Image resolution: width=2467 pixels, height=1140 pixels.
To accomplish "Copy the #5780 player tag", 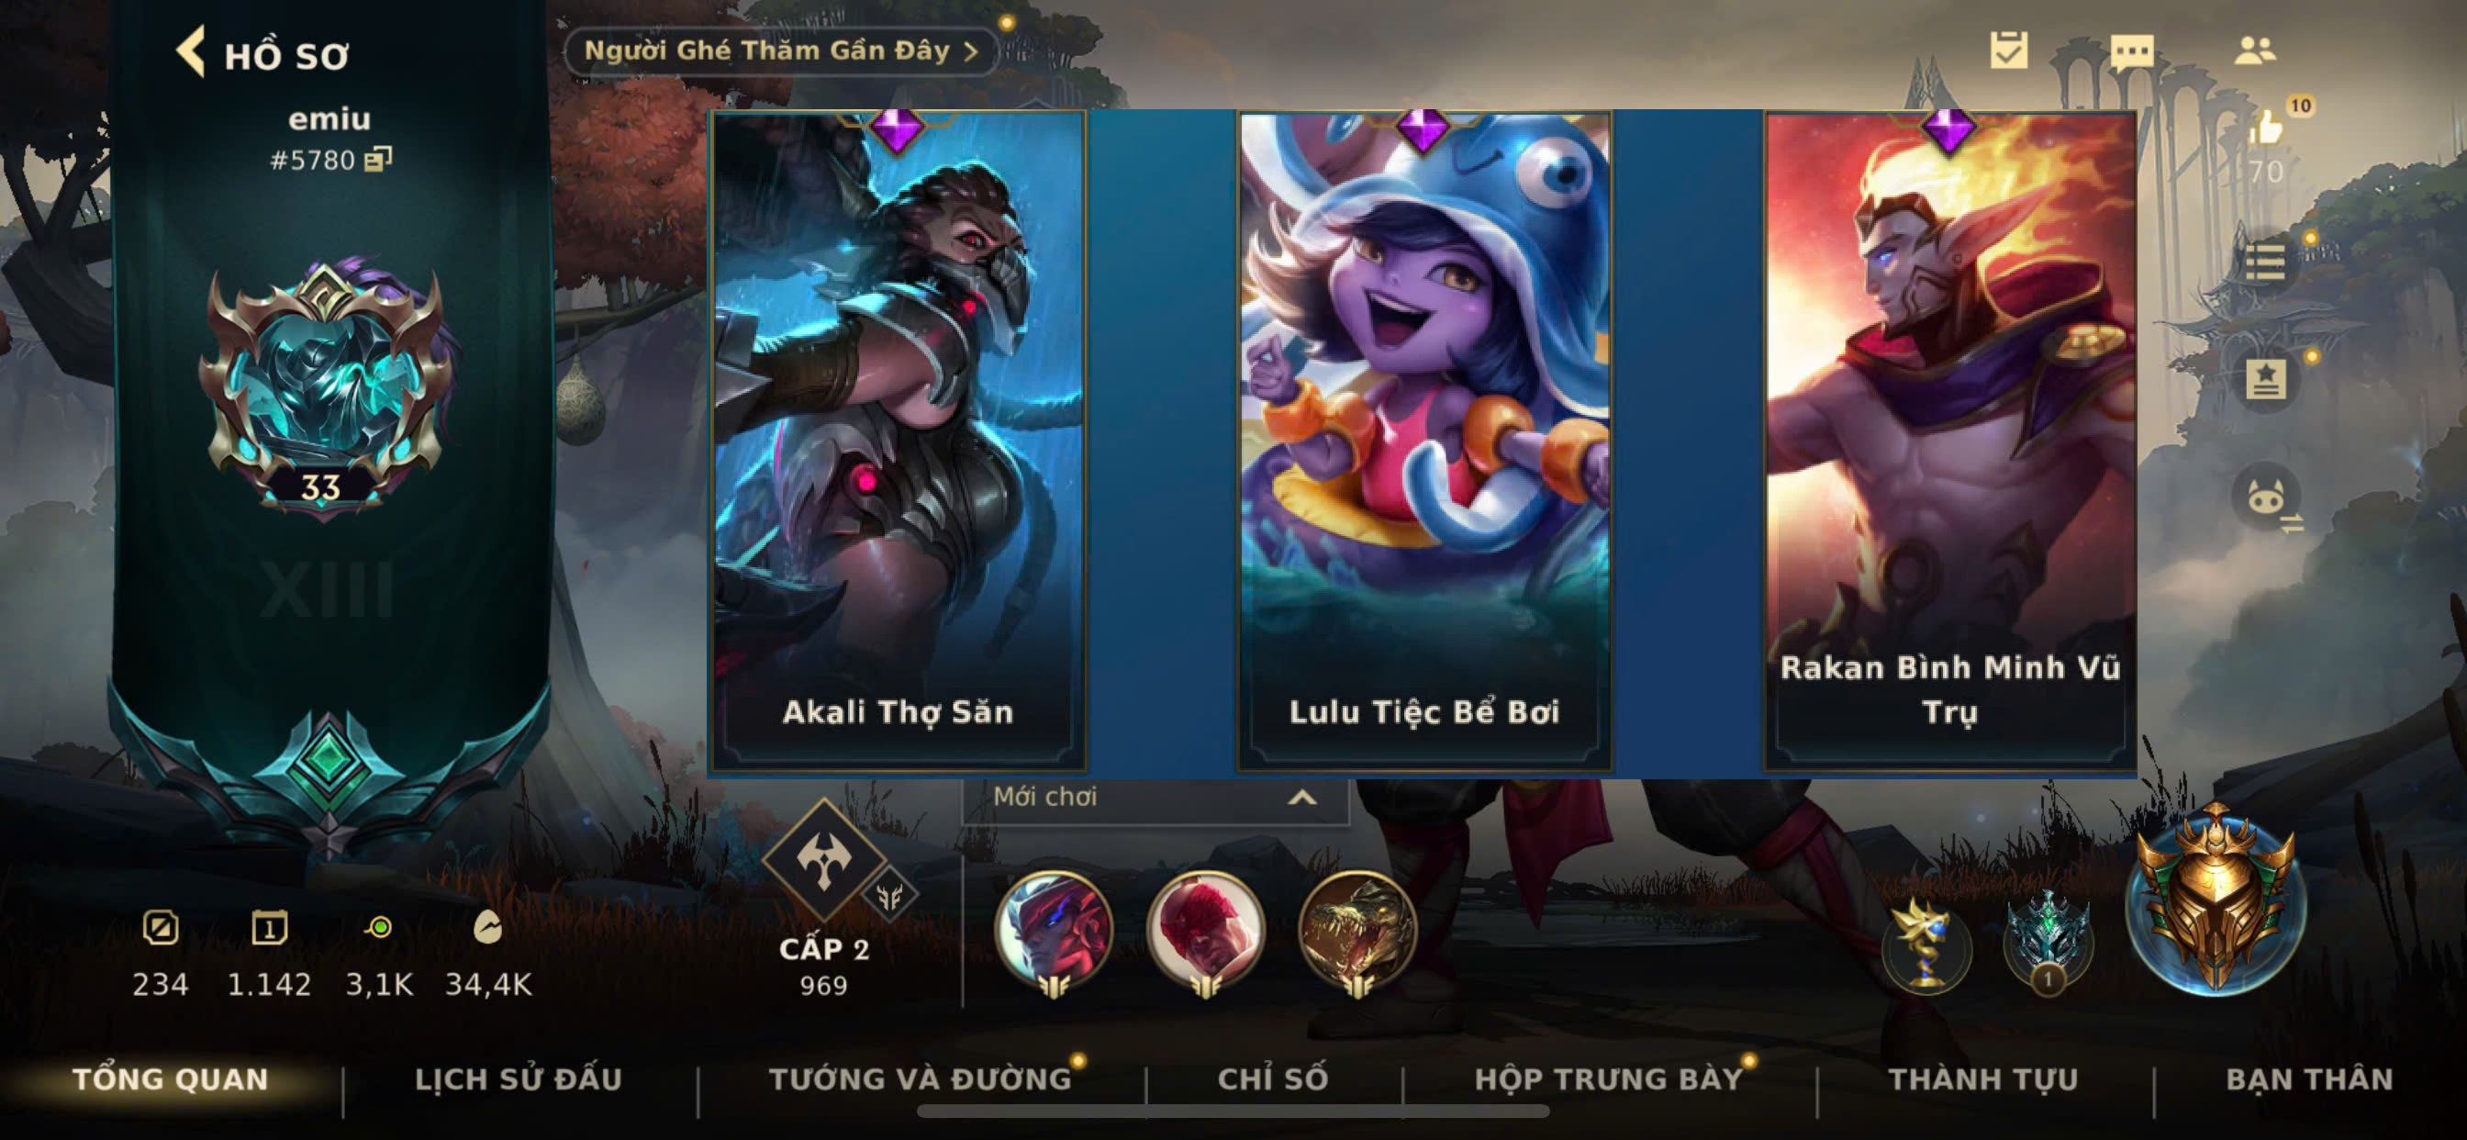I will pos(379,159).
